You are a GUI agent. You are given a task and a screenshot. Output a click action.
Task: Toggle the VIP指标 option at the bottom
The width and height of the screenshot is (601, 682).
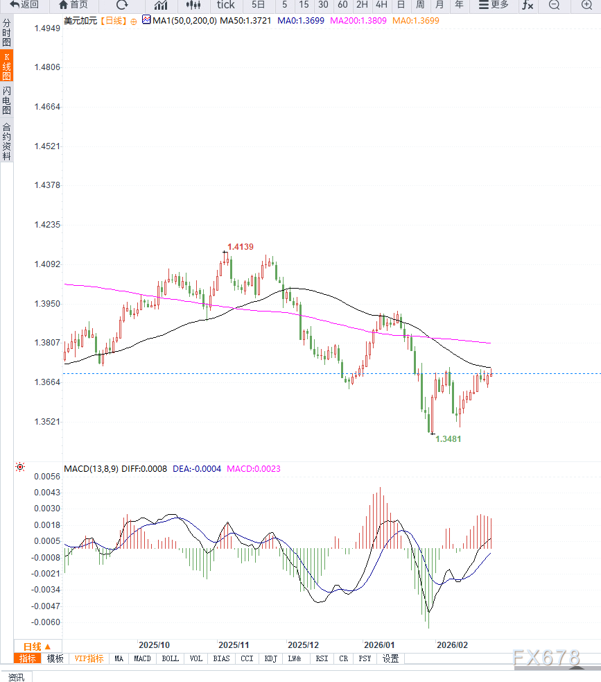89,658
